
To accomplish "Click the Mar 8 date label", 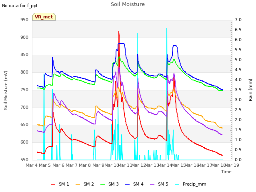I will click(x=85, y=165).
